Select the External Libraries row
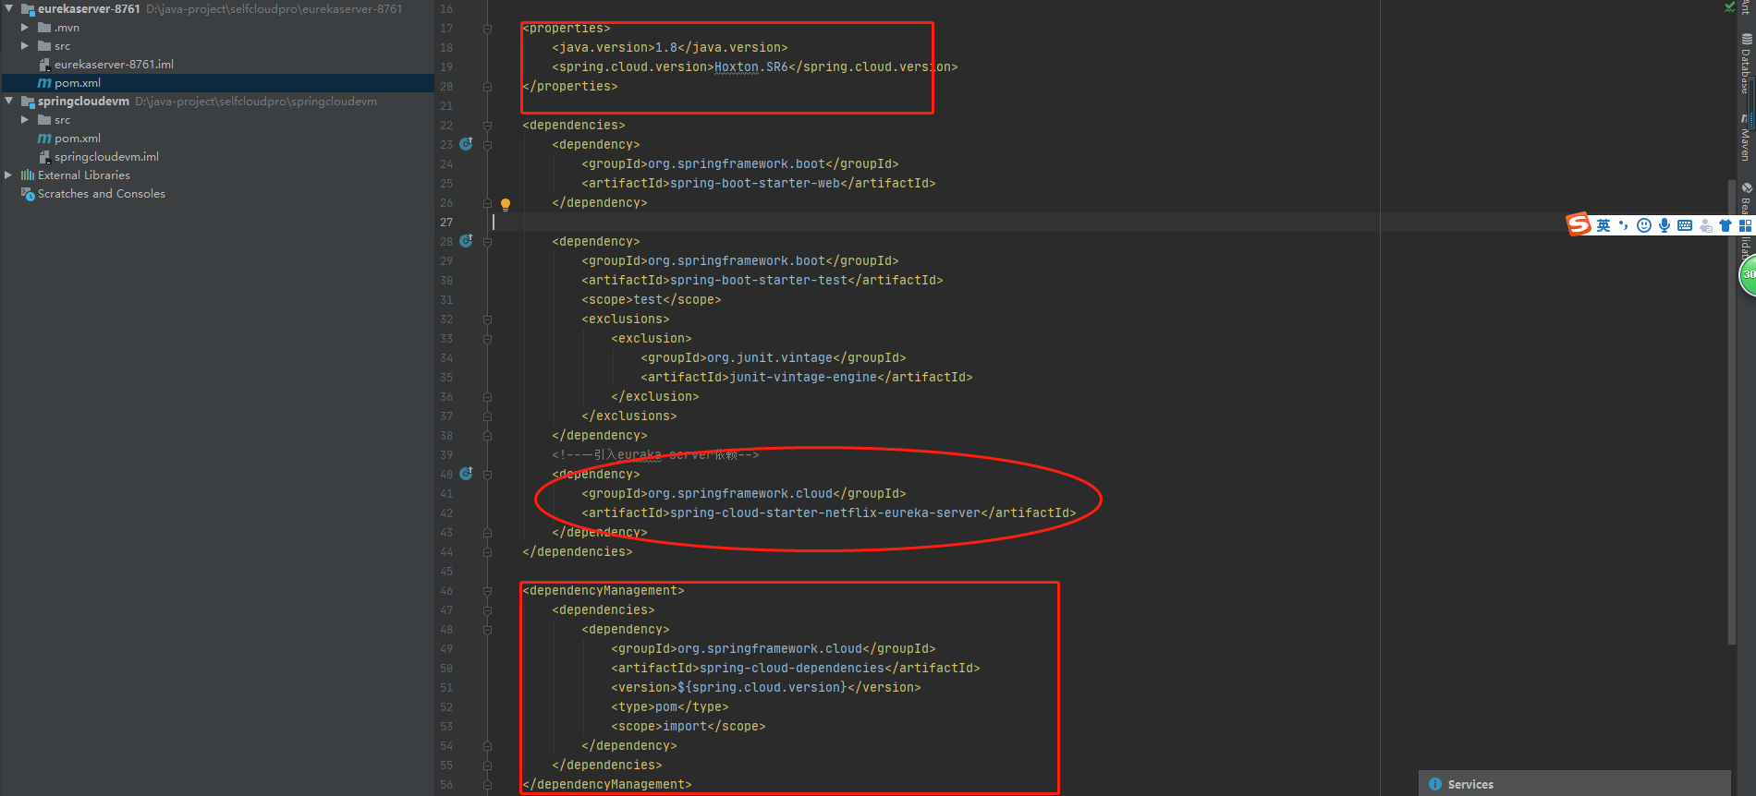1756x796 pixels. 217,175
